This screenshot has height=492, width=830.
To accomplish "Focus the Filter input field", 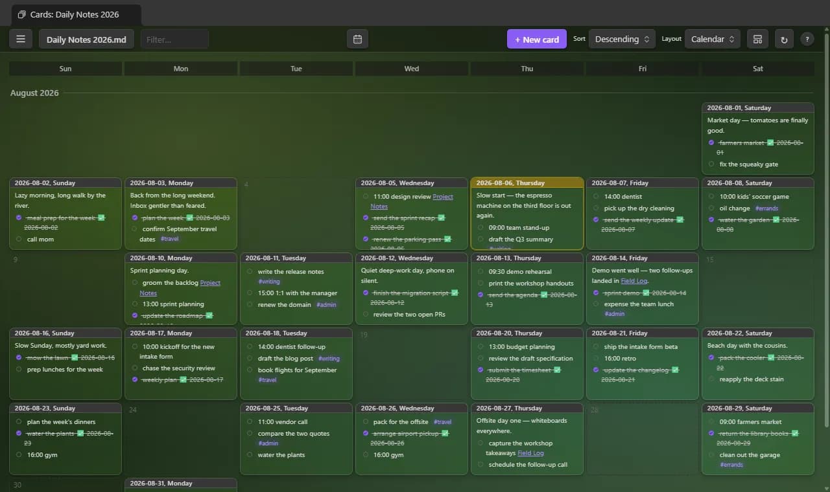I will (x=175, y=39).
